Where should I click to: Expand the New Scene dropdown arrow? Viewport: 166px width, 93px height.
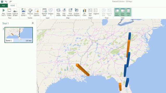[x=26, y=16]
